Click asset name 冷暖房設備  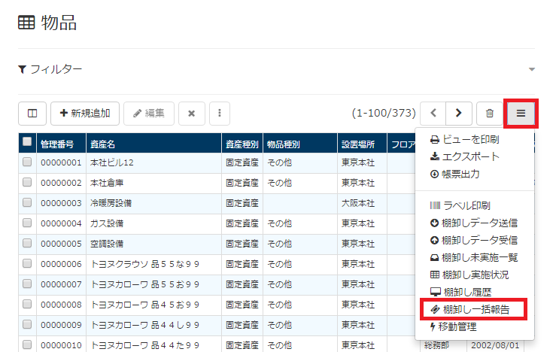pos(111,203)
